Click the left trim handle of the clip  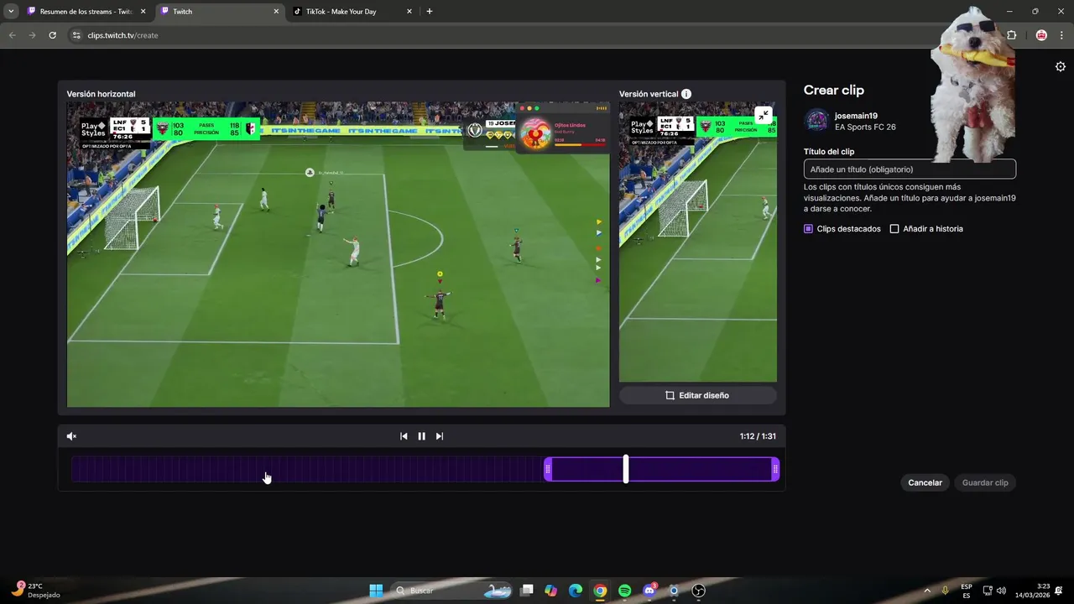(548, 469)
